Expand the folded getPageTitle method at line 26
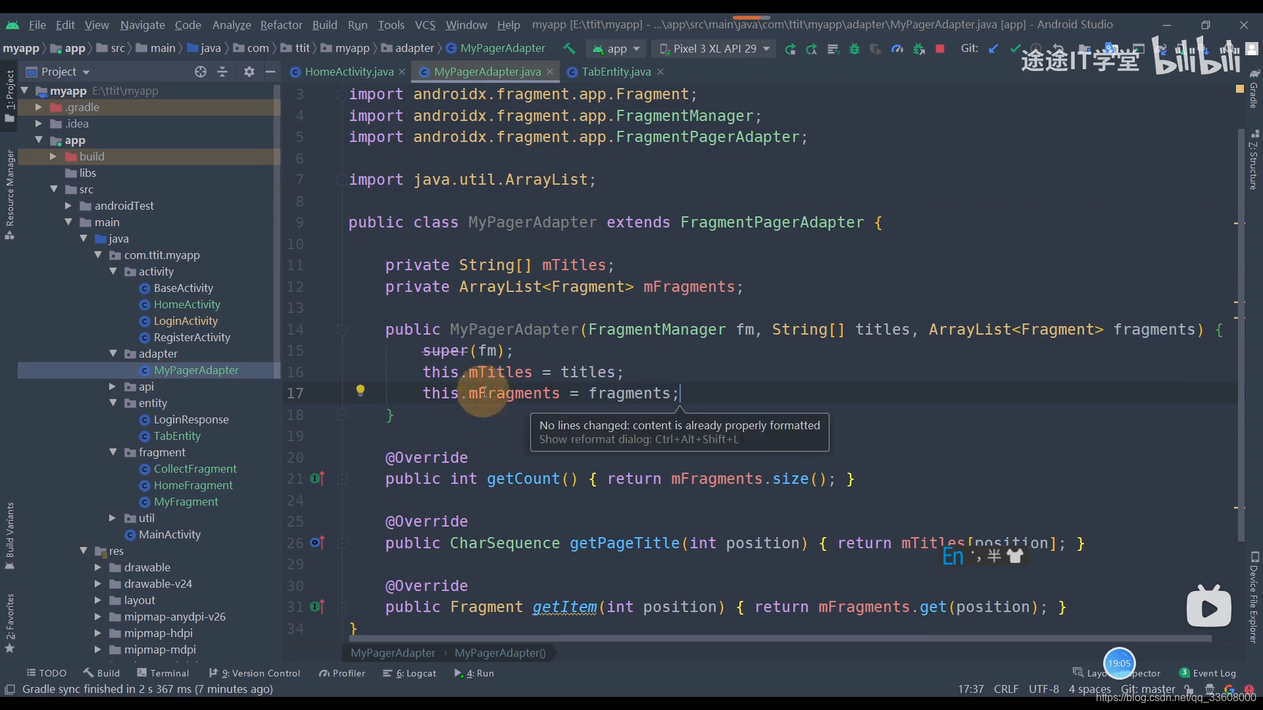 click(342, 543)
